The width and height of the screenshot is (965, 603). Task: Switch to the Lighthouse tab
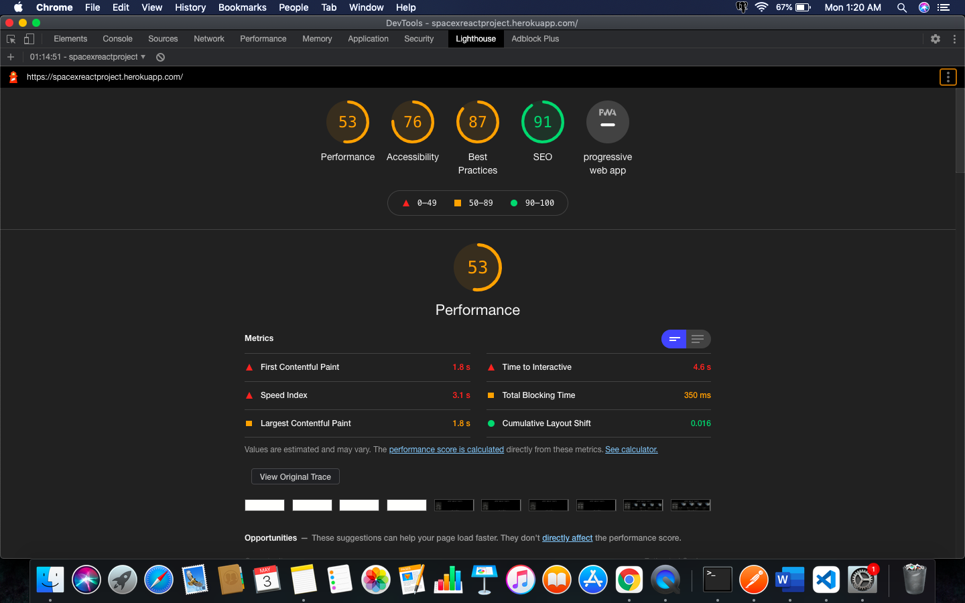click(x=475, y=39)
